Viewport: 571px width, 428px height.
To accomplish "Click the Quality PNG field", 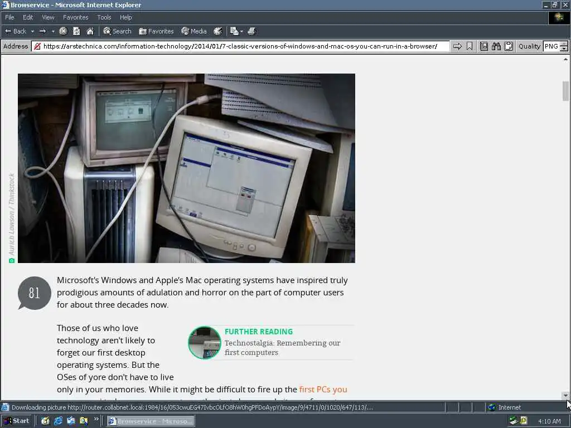I will 551,46.
